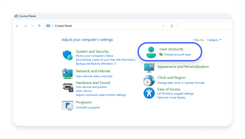This screenshot has height=139, width=245.
Task: Open Save backup copies with File History
Action: pyautogui.click(x=106, y=60)
